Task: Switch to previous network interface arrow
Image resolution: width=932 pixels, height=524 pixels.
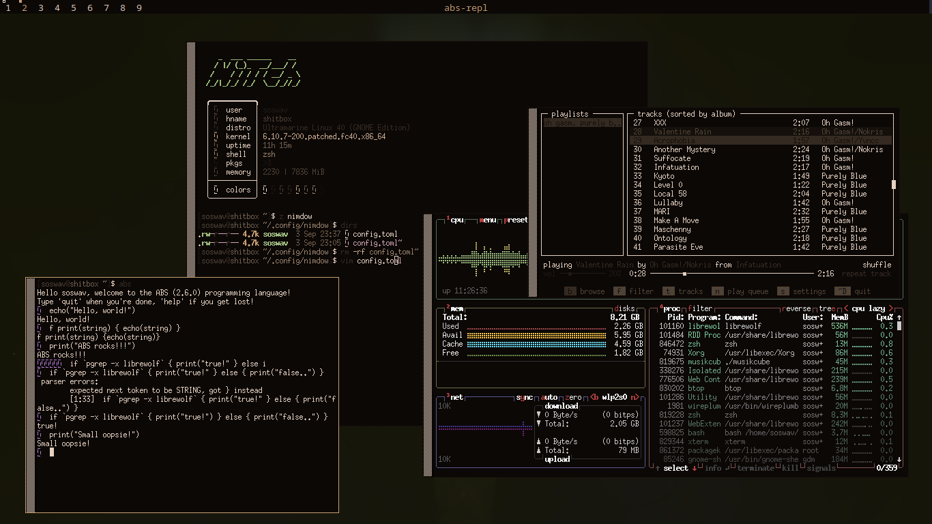Action: (x=594, y=397)
